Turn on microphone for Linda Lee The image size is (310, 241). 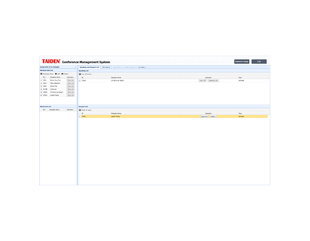[x=70, y=89]
